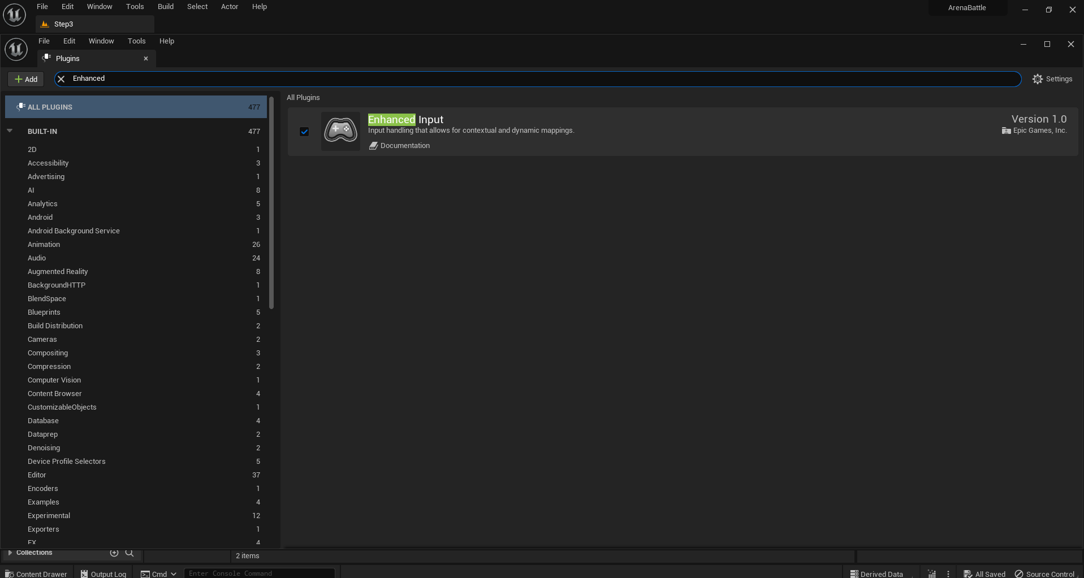Open Select menu in main editor
This screenshot has height=578, width=1084.
point(197,7)
